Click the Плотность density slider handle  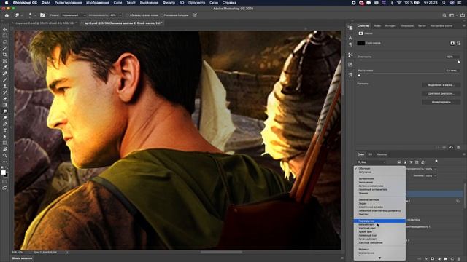click(x=459, y=62)
